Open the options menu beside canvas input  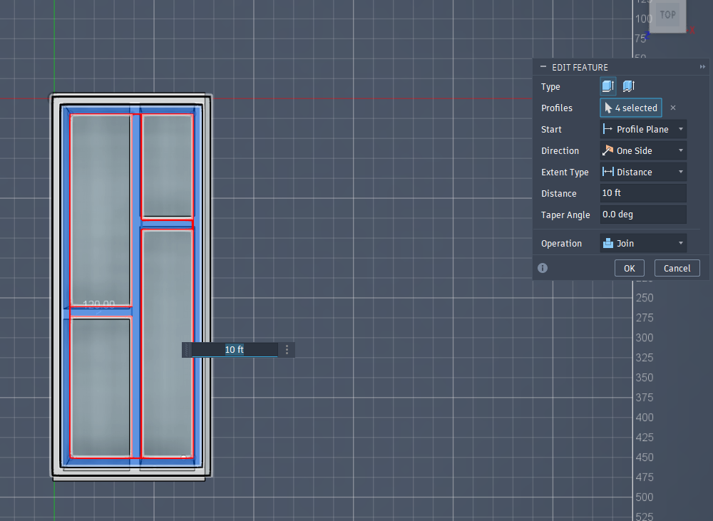tap(287, 350)
